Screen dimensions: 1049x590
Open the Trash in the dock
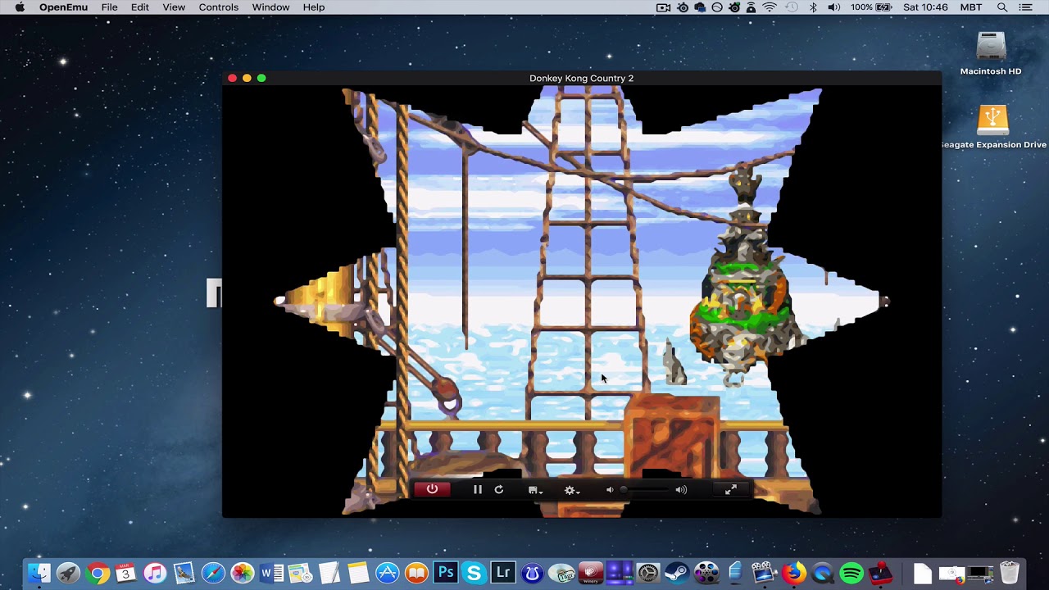coord(1010,573)
